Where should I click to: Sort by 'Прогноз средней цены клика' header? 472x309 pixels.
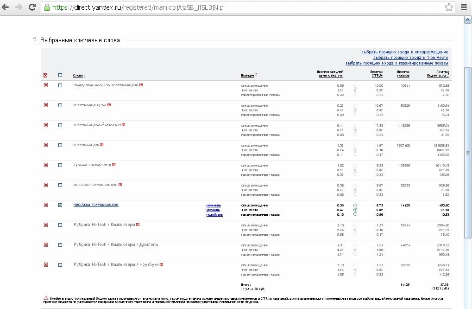pos(330,74)
